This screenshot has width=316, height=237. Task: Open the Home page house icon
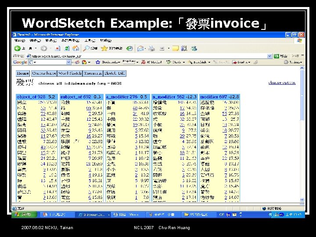[x=75, y=48]
